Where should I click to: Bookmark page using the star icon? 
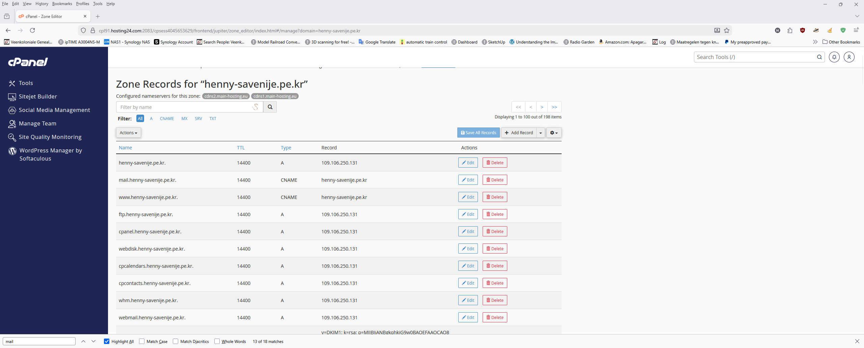coord(727,30)
